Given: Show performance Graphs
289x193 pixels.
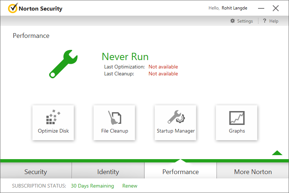Looking at the screenshot, I should (237, 123).
